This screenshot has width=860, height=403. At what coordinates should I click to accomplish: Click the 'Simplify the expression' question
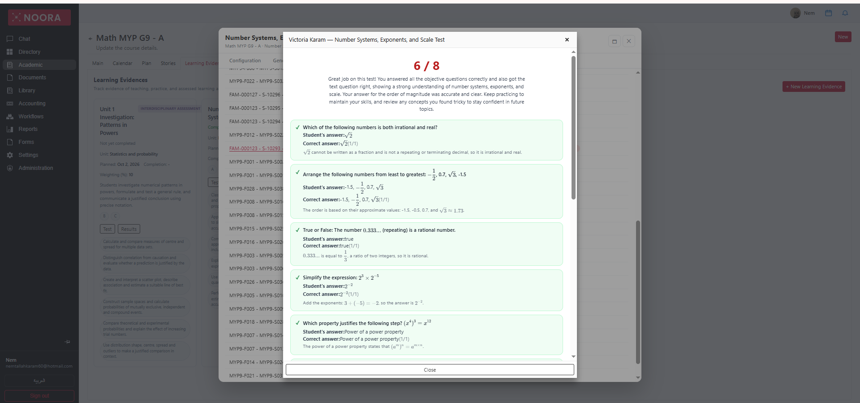point(341,277)
